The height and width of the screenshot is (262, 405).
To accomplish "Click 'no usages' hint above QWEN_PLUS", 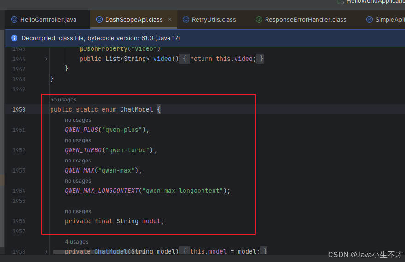I will point(78,120).
